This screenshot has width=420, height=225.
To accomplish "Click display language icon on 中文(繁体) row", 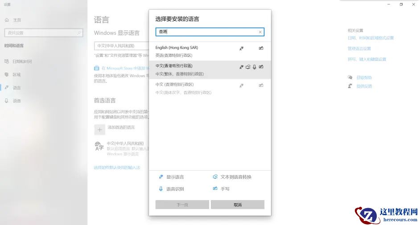I will [241, 67].
